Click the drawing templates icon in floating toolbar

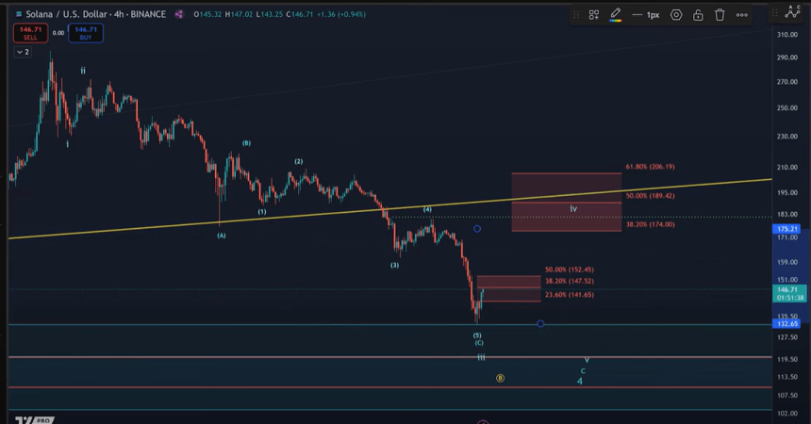click(594, 15)
